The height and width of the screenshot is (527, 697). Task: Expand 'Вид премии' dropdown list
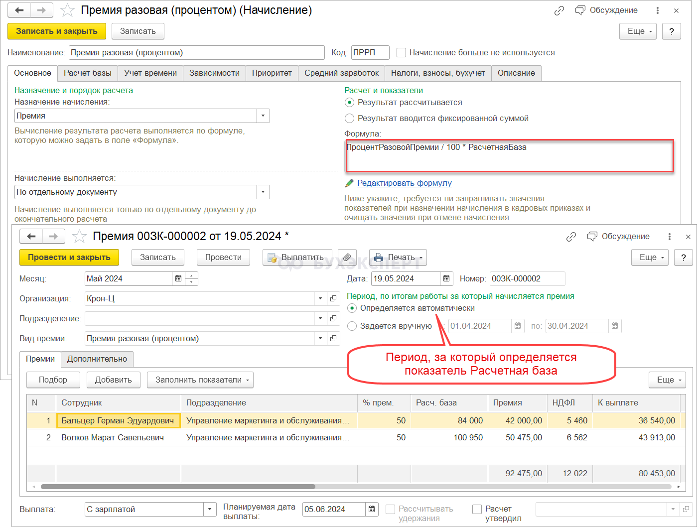tap(320, 339)
